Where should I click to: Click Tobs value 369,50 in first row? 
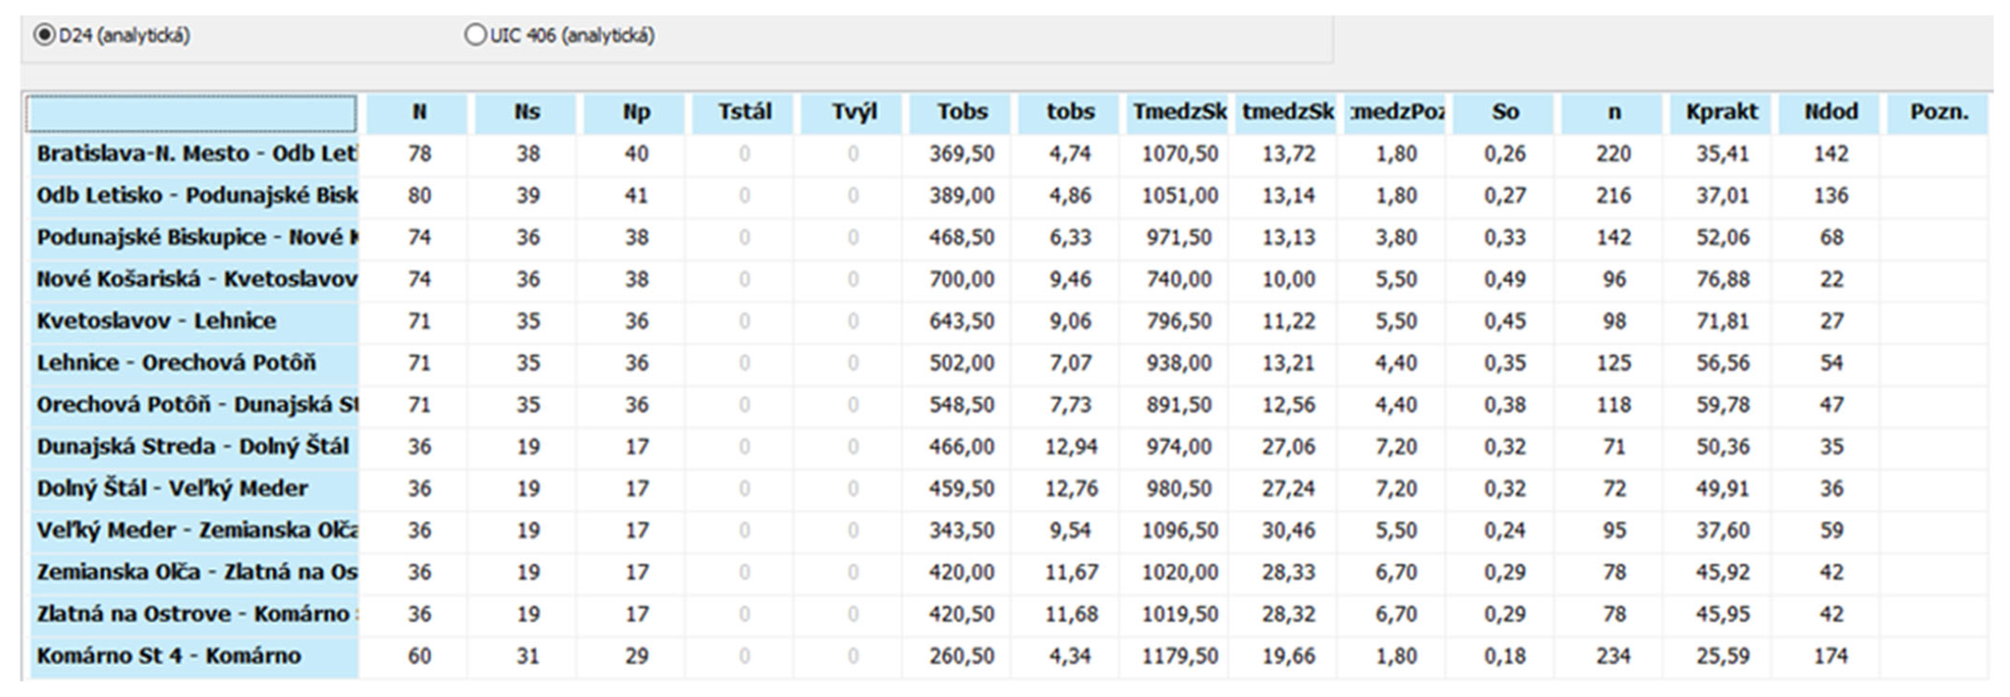point(961,154)
